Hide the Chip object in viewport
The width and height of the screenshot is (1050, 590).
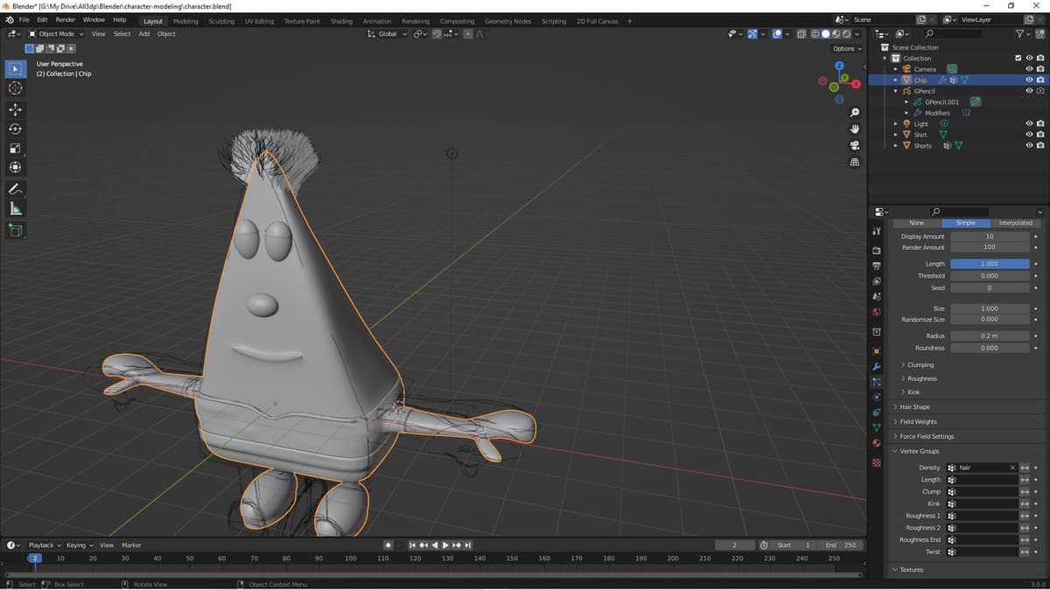pos(1029,80)
